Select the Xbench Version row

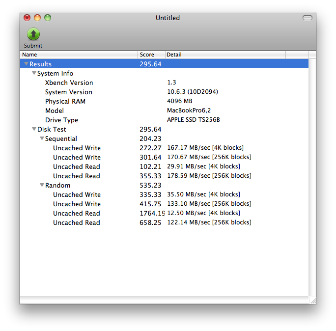point(165,83)
